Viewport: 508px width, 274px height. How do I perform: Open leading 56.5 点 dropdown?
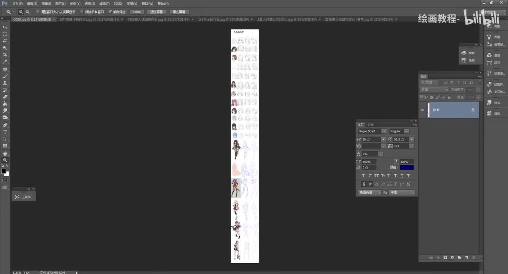coord(412,139)
